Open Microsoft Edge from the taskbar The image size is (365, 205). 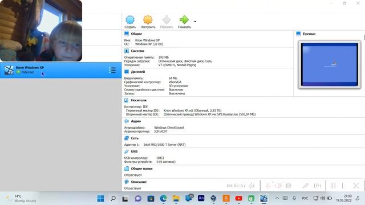tap(164, 199)
